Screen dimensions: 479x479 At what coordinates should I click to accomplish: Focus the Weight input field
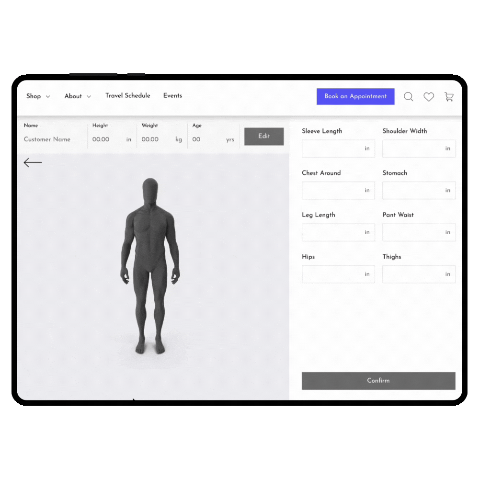pyautogui.click(x=161, y=139)
